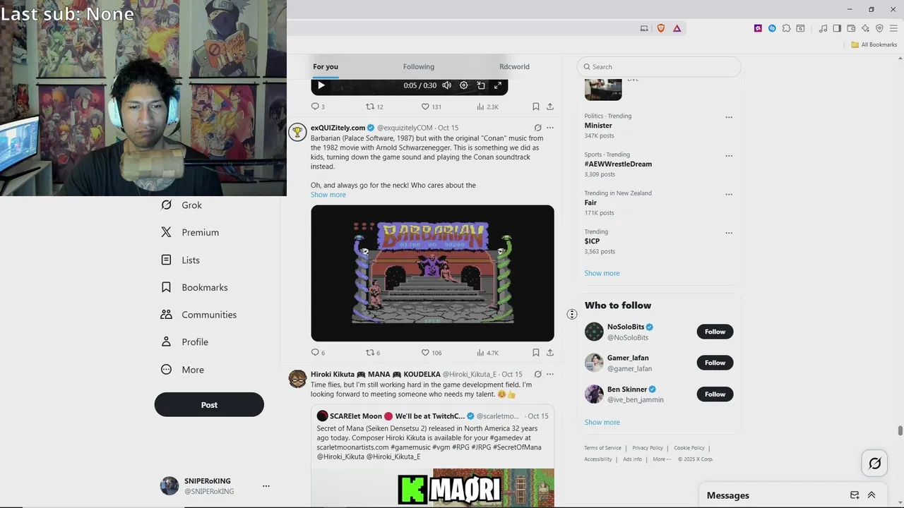Open the Terms of Service link

pyautogui.click(x=602, y=448)
